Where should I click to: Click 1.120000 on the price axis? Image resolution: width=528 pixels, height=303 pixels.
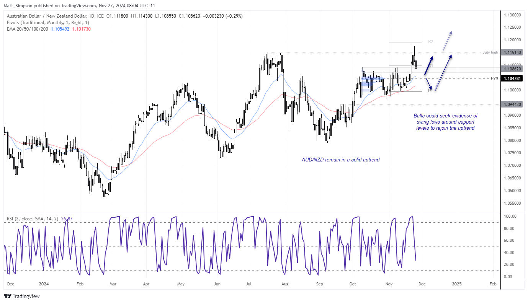pos(513,40)
